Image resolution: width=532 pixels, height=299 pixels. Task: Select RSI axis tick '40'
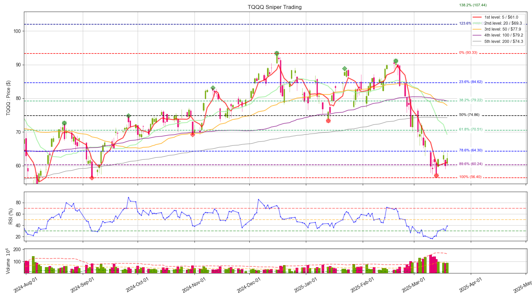(18, 226)
